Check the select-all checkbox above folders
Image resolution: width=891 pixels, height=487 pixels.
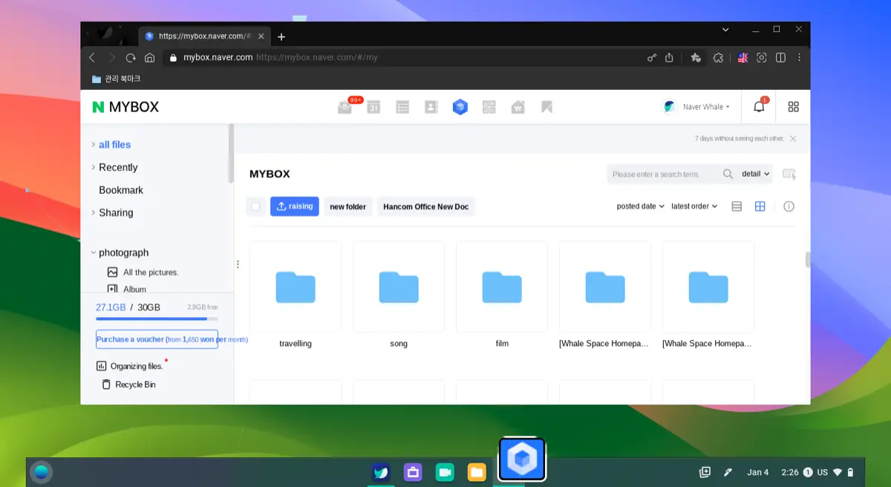click(x=255, y=206)
